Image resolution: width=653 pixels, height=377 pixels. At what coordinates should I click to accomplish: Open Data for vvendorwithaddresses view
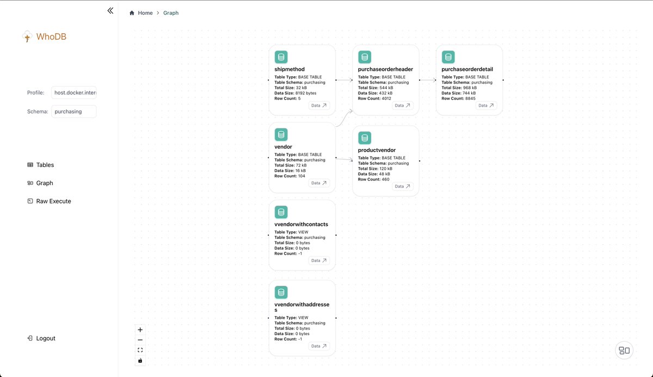click(x=319, y=346)
